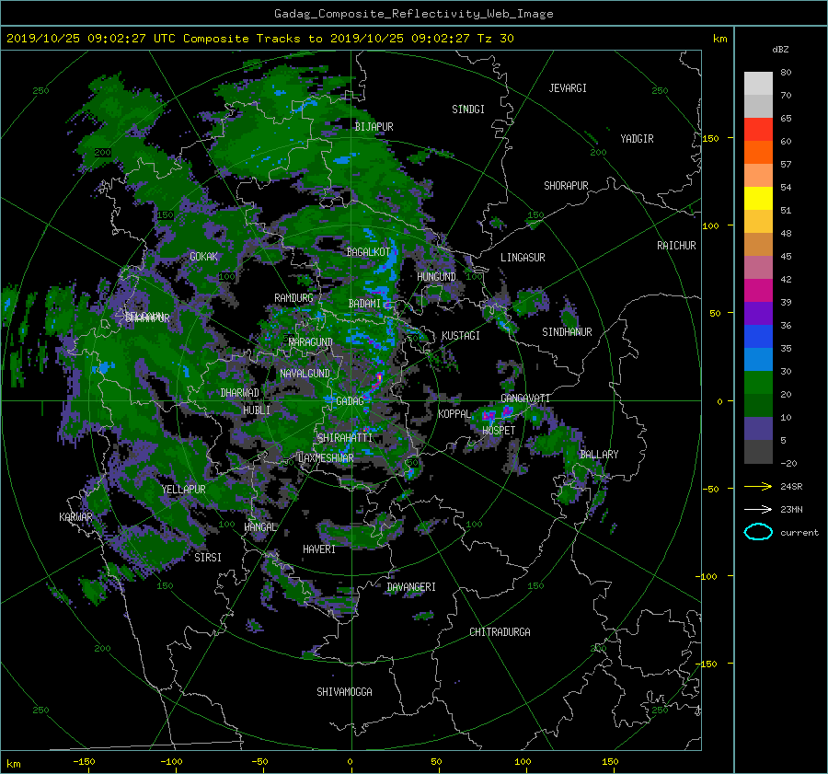Click the yellow 24SR arrow legend icon
Screen dimensions: 828x774
coord(758,486)
